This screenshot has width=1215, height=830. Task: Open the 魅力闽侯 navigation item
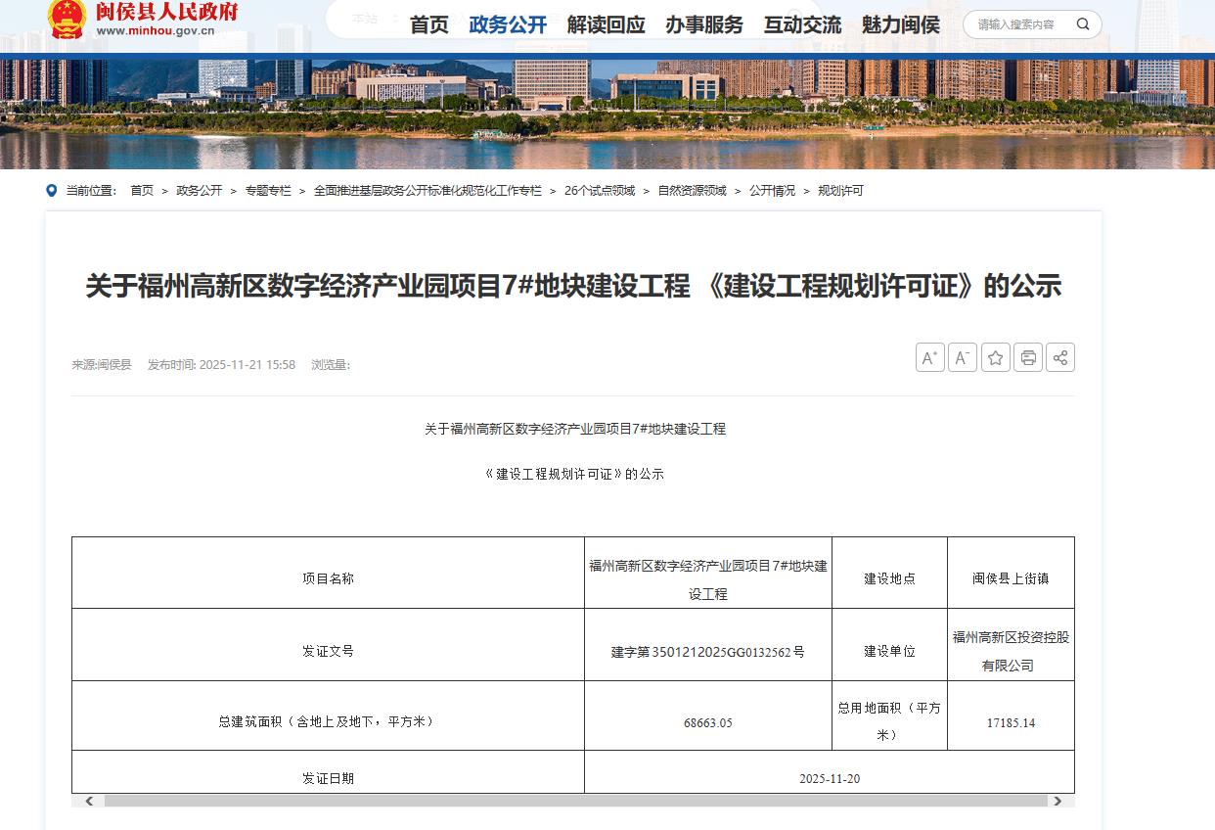pos(900,24)
